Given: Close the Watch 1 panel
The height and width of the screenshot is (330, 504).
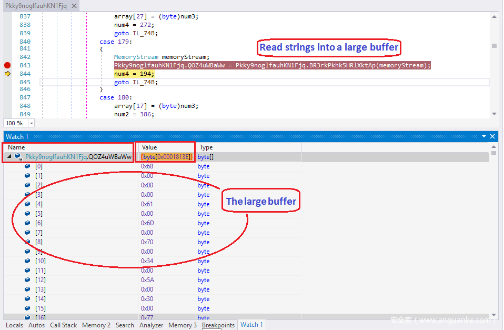Looking at the screenshot, I should tap(492, 136).
